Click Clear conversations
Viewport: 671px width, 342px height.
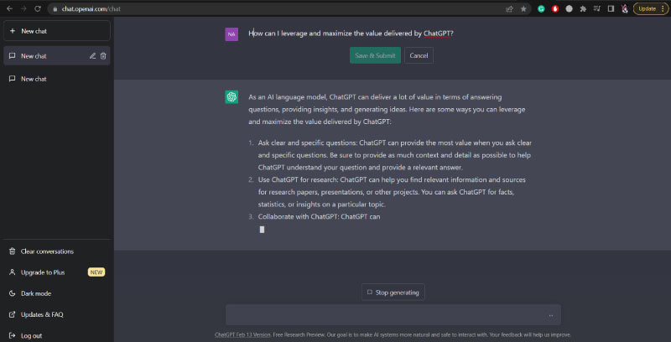pos(57,251)
